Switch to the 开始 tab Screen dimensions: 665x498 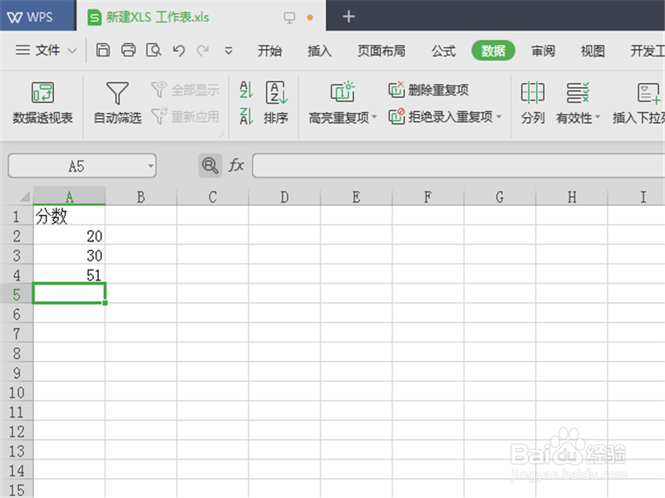point(269,51)
